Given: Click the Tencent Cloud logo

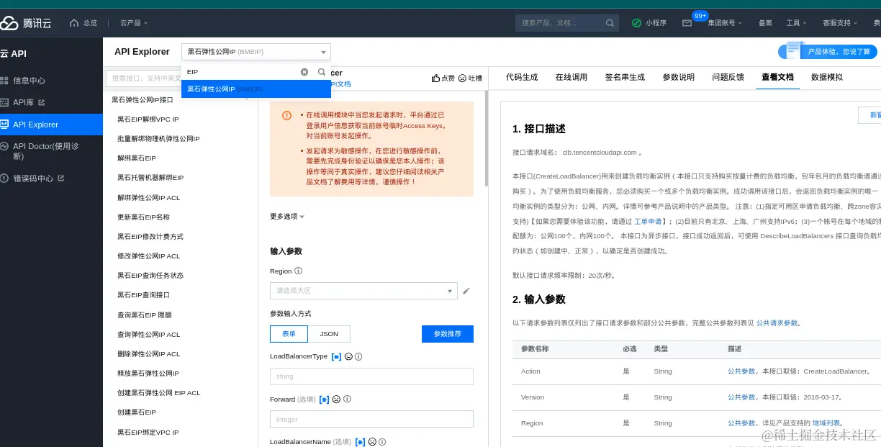Looking at the screenshot, I should (26, 23).
